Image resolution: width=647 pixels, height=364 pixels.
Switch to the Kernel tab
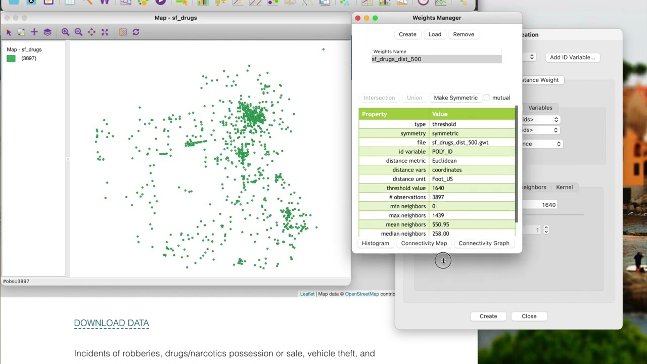pyautogui.click(x=564, y=187)
